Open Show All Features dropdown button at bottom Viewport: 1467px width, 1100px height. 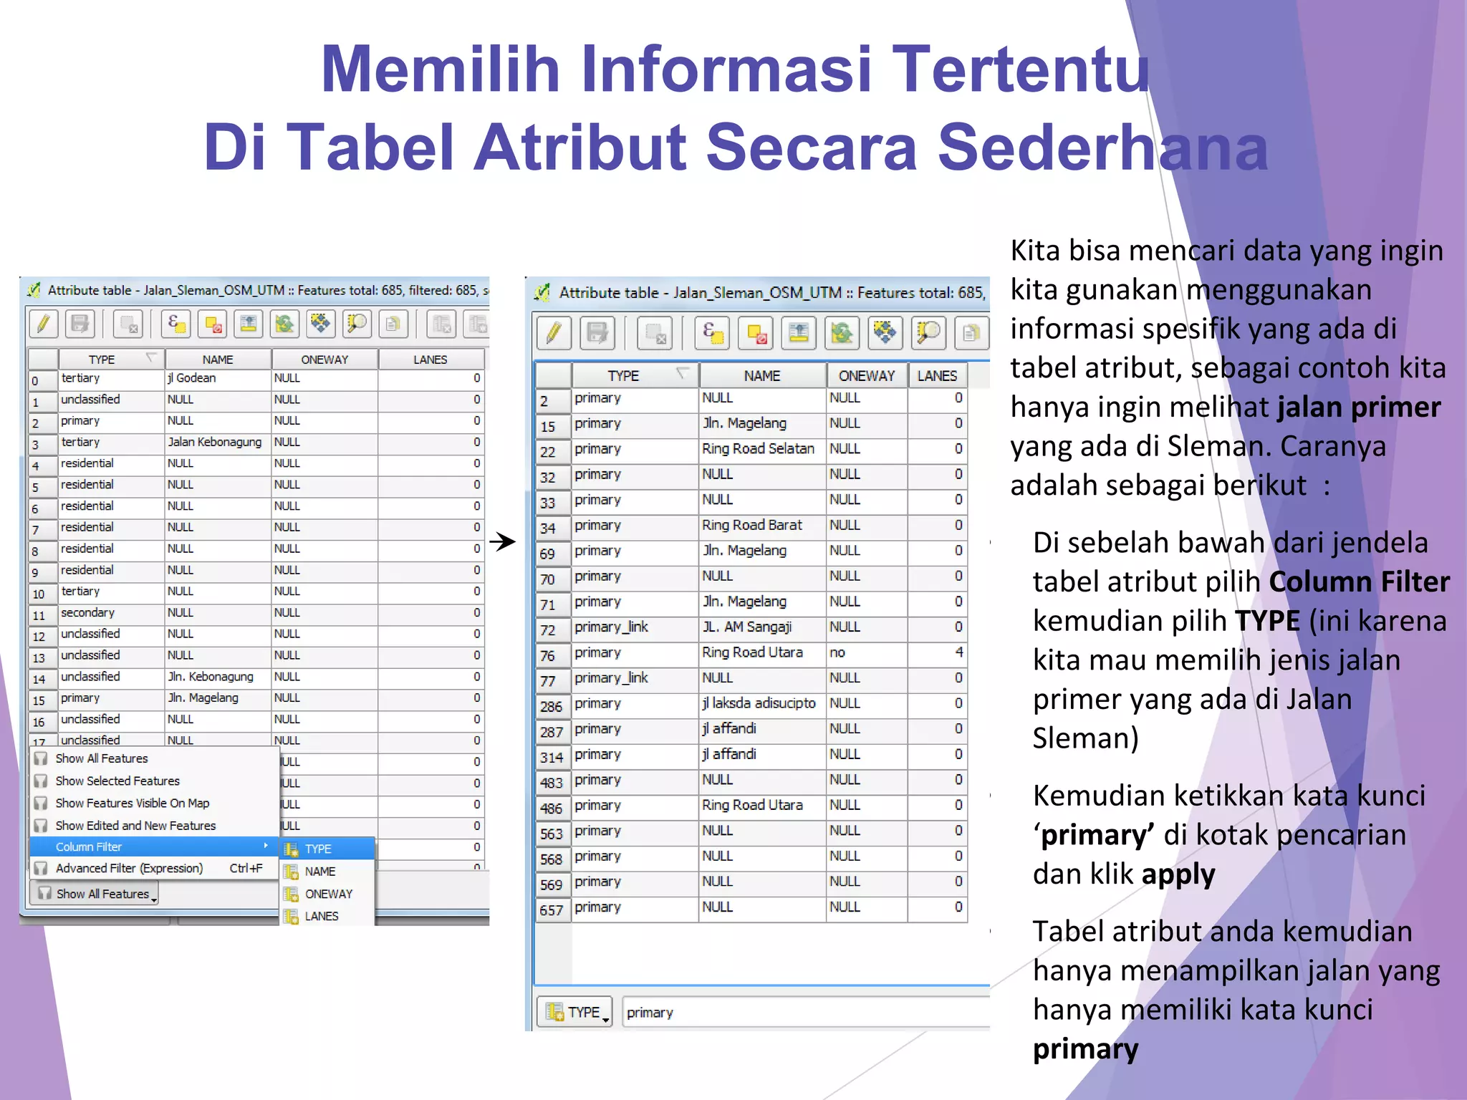pyautogui.click(x=95, y=893)
